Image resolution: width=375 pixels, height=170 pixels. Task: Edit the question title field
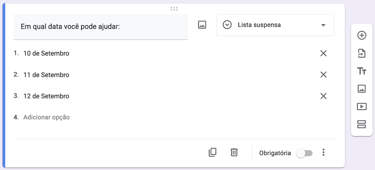tap(101, 27)
